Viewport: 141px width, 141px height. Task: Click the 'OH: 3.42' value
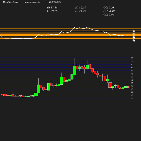[109, 11]
